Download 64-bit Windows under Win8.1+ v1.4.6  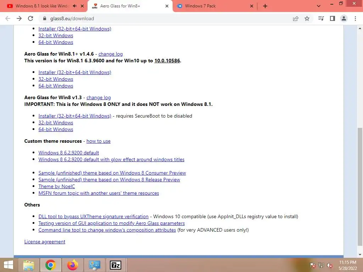click(56, 86)
